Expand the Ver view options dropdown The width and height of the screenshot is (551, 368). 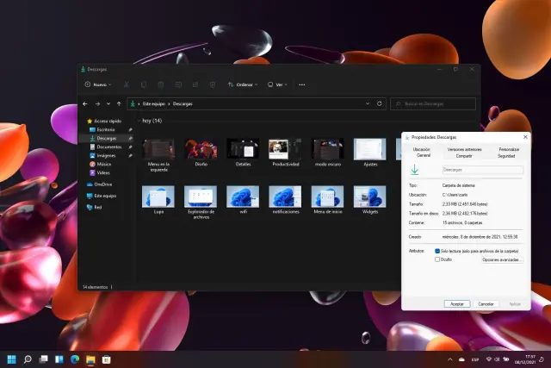point(276,84)
